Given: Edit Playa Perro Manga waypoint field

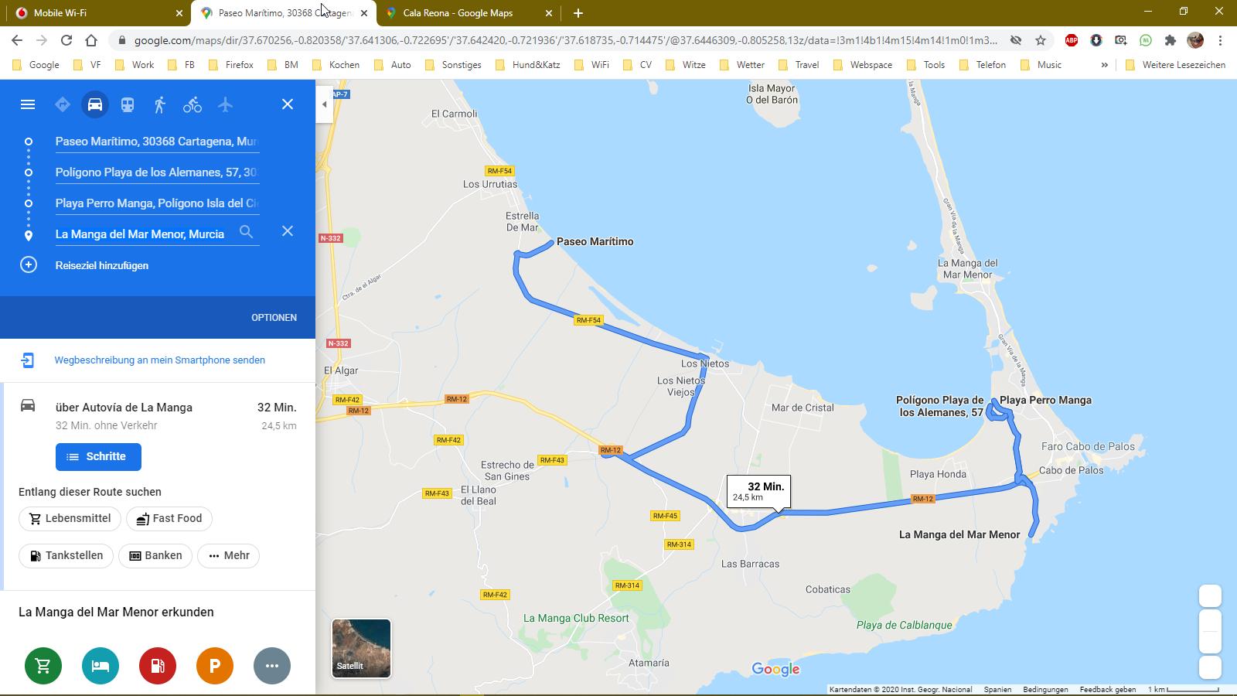Looking at the screenshot, I should click(x=157, y=203).
